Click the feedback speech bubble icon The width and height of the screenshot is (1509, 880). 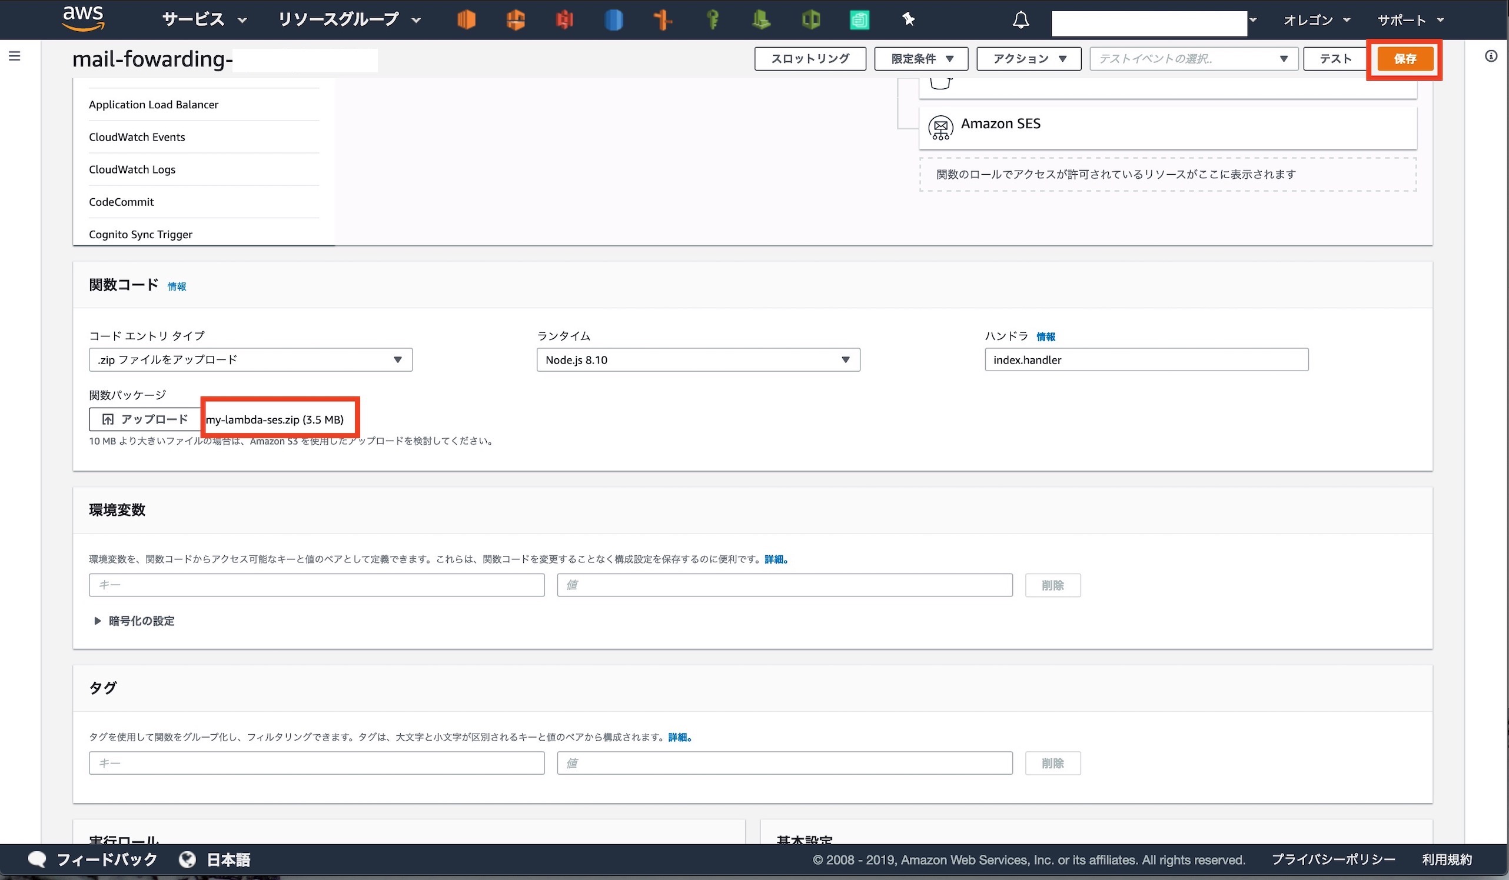(x=37, y=859)
